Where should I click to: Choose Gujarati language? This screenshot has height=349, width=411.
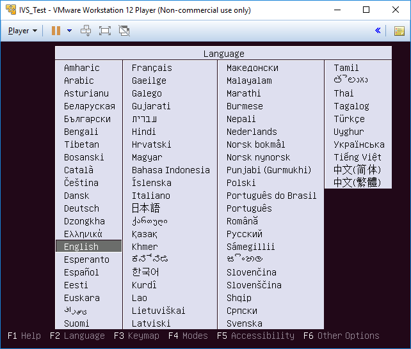[151, 106]
